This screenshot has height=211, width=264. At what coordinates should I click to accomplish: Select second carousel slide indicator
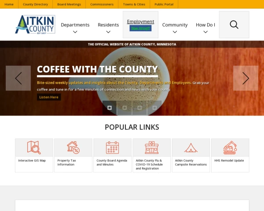tap(125, 108)
